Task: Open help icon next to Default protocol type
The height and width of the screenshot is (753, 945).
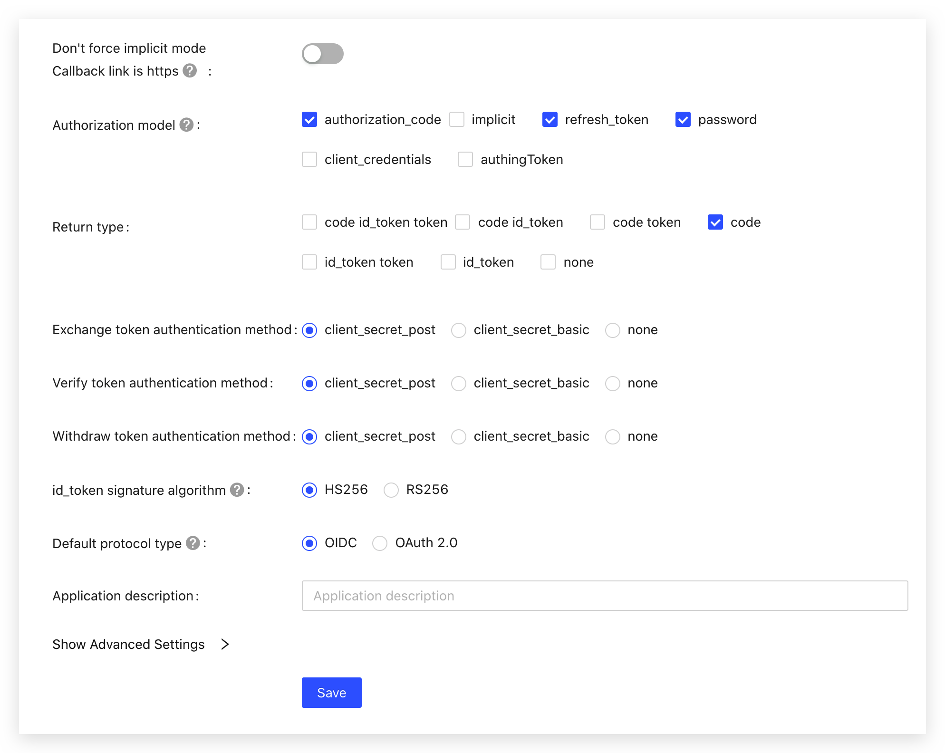Action: (193, 543)
